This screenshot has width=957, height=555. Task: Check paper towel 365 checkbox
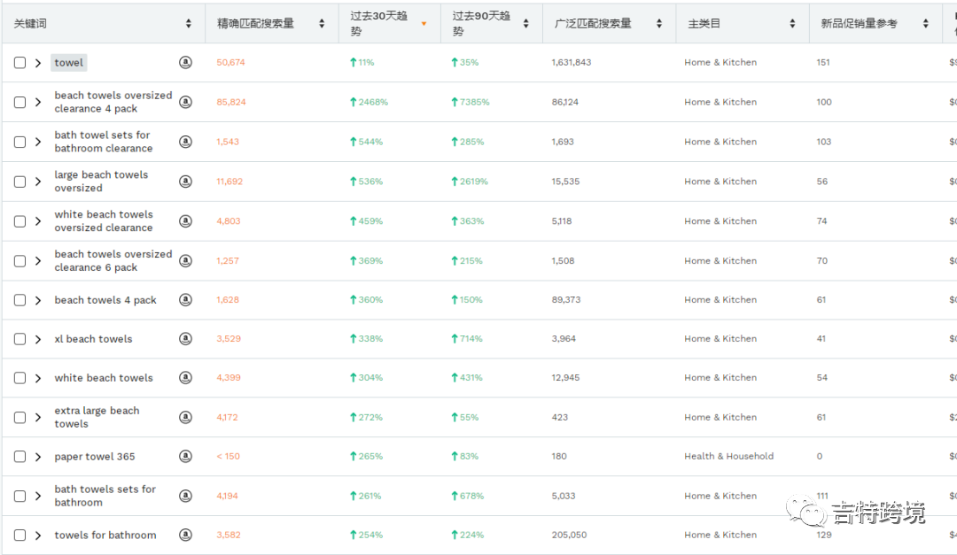(x=20, y=456)
